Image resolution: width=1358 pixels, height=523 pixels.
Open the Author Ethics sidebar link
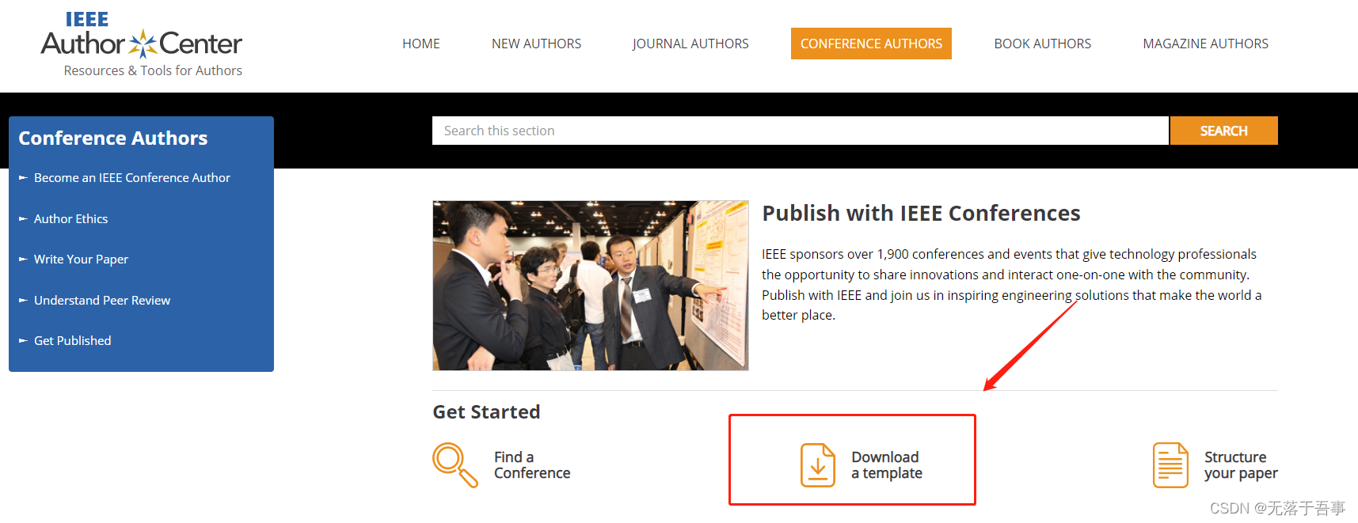(x=70, y=219)
